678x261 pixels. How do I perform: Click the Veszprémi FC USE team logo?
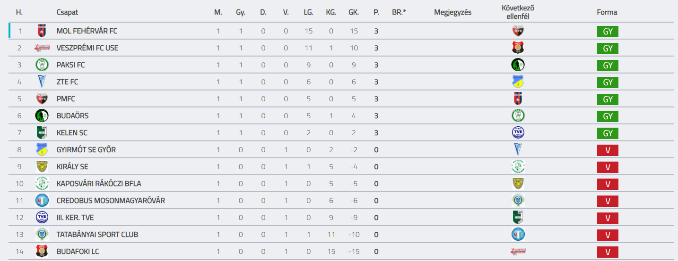(x=42, y=48)
